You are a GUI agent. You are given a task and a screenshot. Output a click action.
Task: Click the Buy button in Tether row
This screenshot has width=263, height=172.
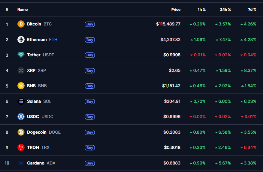[x=90, y=55]
